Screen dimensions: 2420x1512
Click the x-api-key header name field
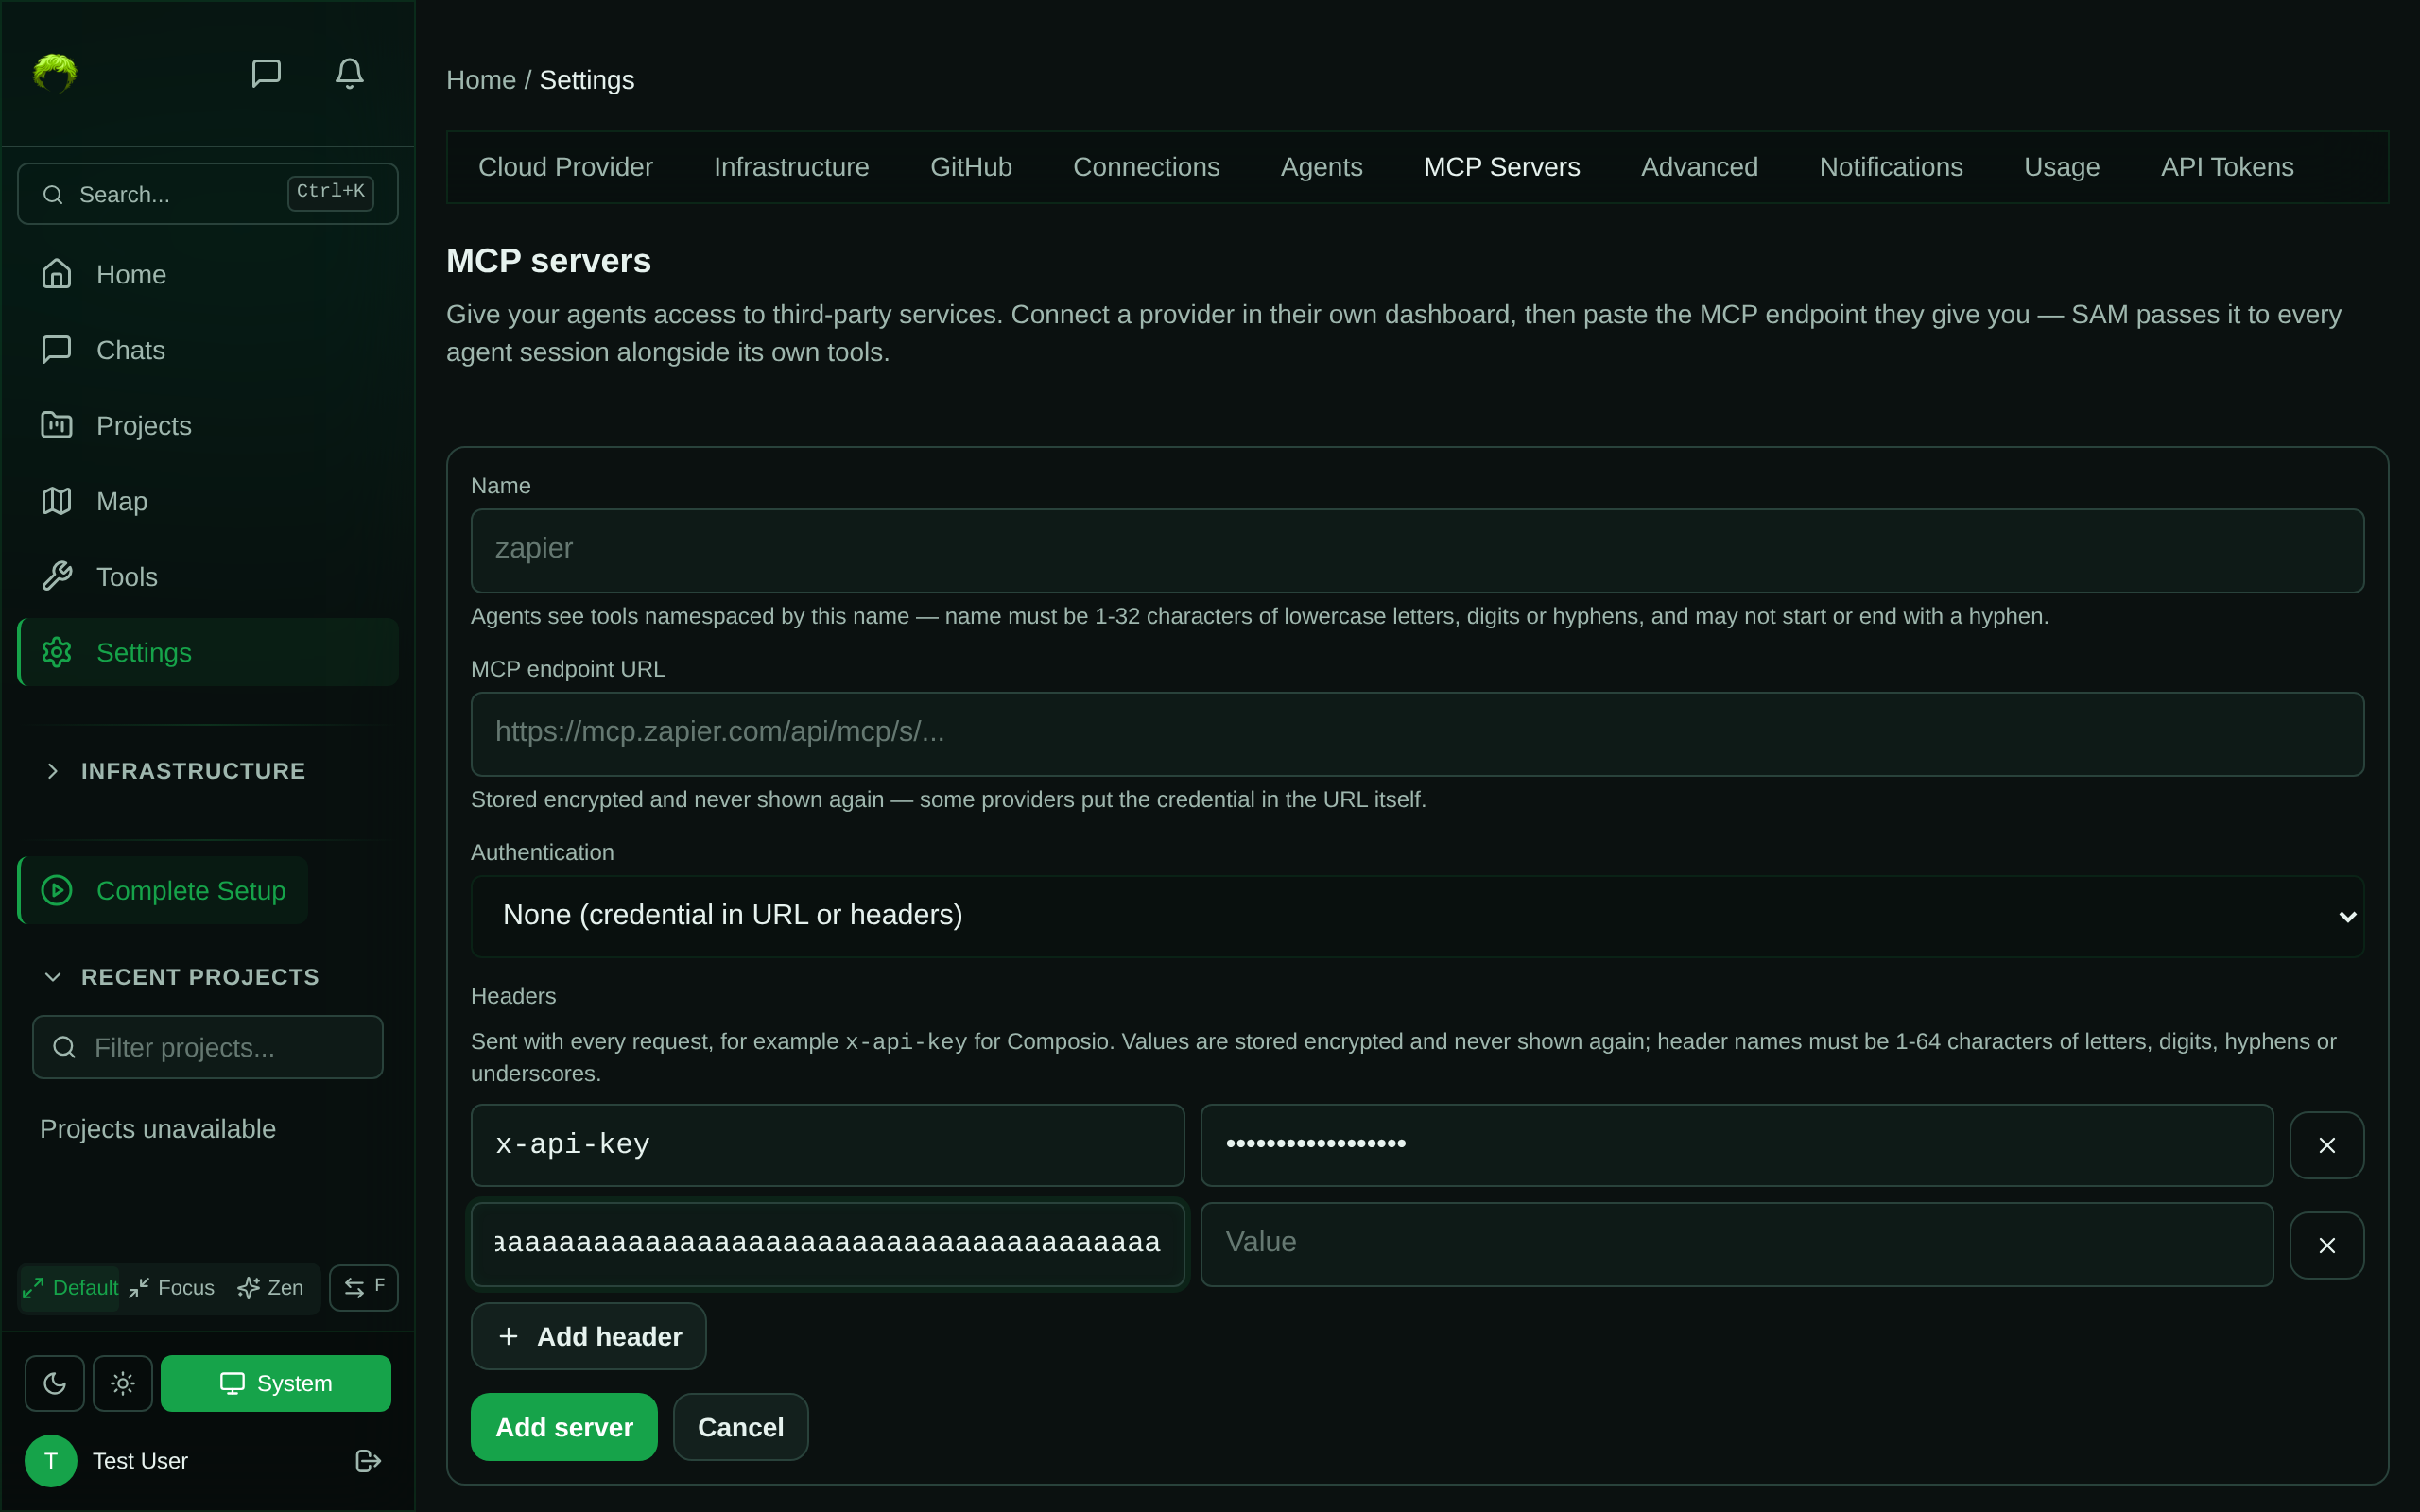click(x=827, y=1144)
